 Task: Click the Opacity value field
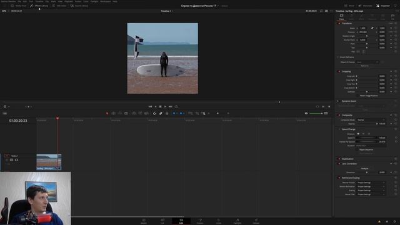pyautogui.click(x=382, y=124)
